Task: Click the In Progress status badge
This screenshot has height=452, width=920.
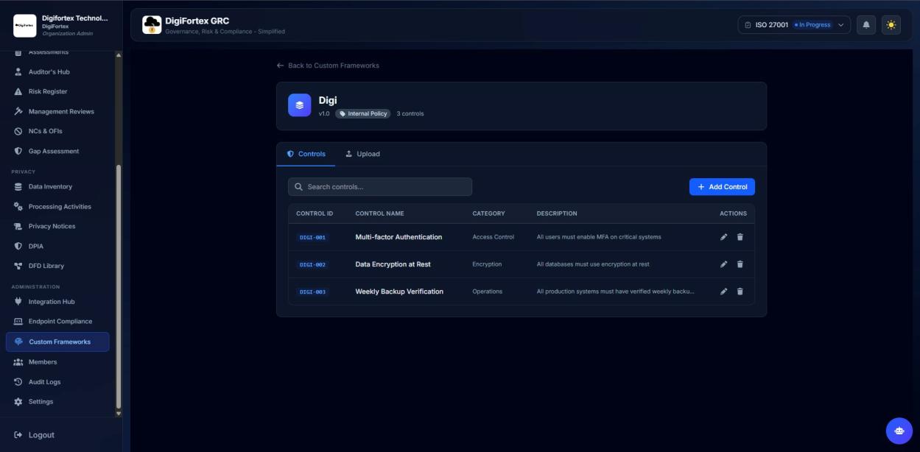Action: [x=812, y=25]
